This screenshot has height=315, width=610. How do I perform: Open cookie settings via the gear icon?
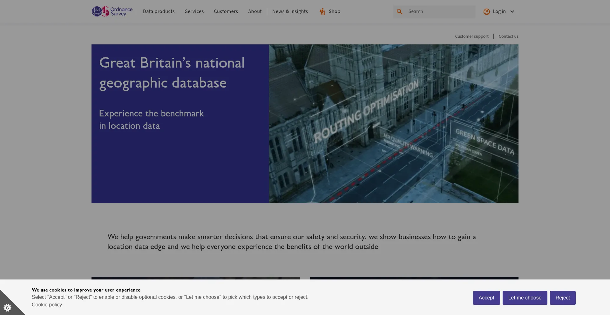[x=8, y=307]
